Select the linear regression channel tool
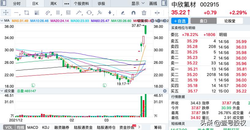This screenshot has height=130, width=250. [48, 13]
